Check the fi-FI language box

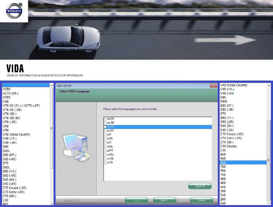(105, 135)
